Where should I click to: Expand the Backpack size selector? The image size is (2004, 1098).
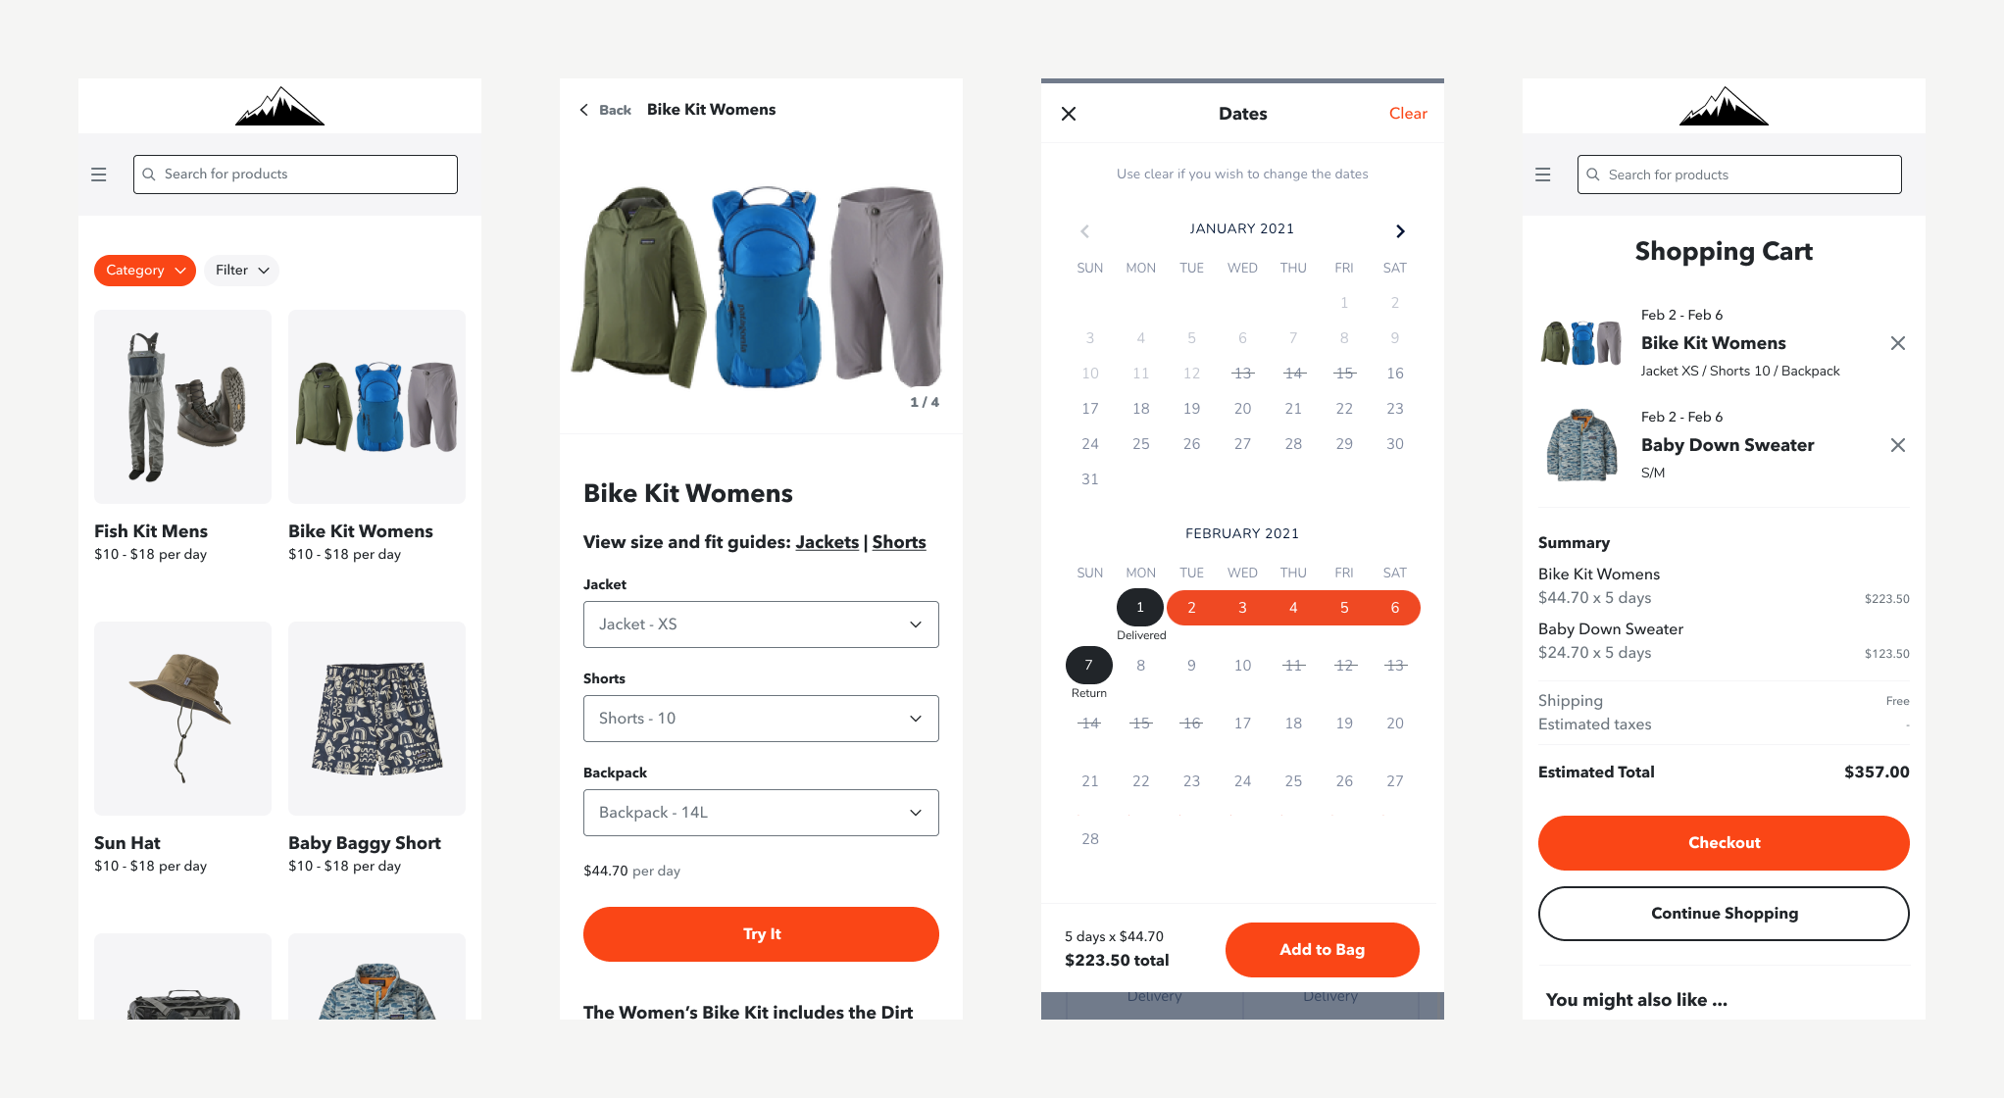click(760, 812)
